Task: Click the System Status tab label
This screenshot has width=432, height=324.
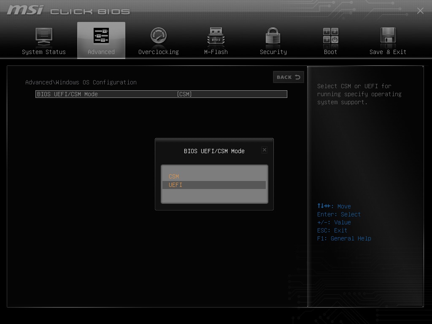Action: pos(44,52)
